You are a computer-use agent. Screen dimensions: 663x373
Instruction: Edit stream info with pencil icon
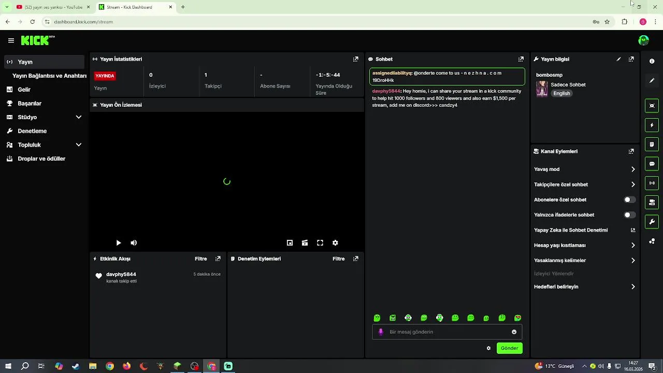[618, 59]
